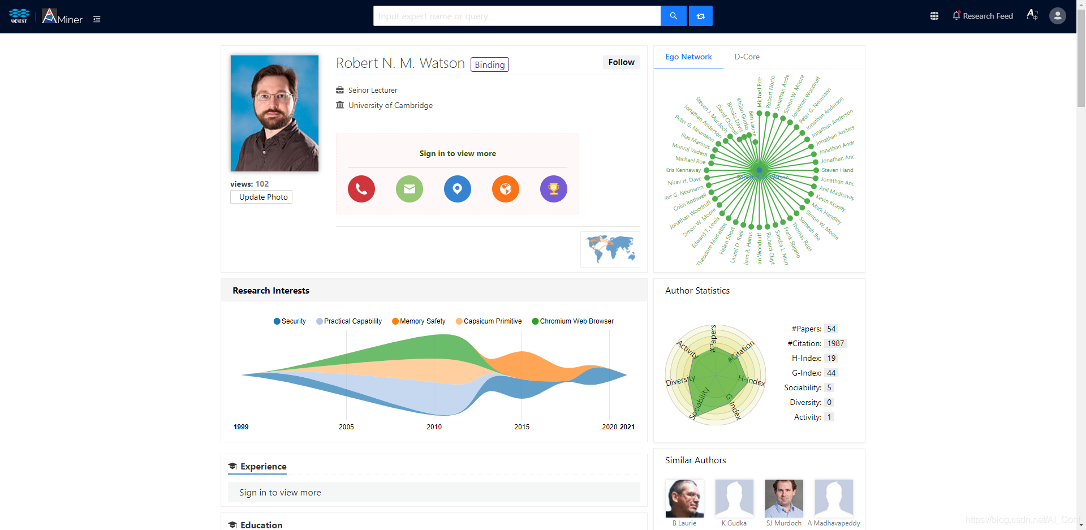Click the Seinor Lecturer position text
The image size is (1086, 530).
(373, 90)
